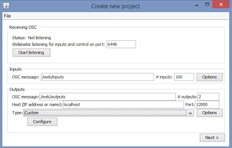Image resolution: width=232 pixels, height=148 pixels.
Task: Click the Configure button
Action: [42, 122]
